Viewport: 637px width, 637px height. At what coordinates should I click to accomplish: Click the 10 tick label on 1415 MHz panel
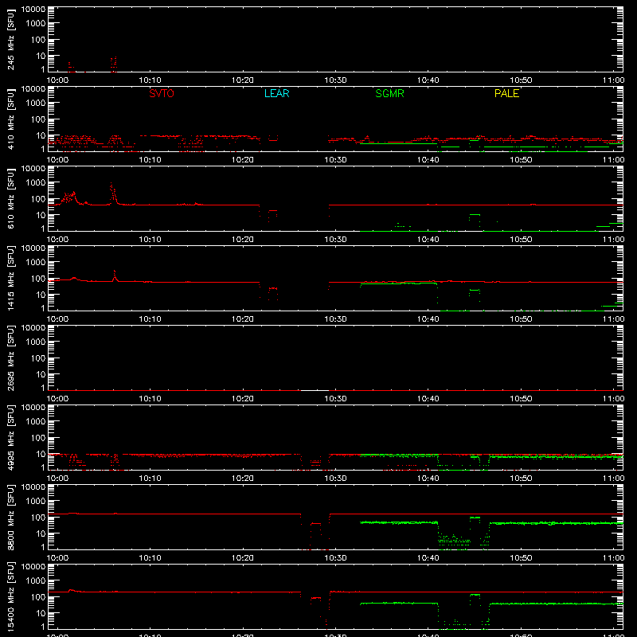pos(41,295)
